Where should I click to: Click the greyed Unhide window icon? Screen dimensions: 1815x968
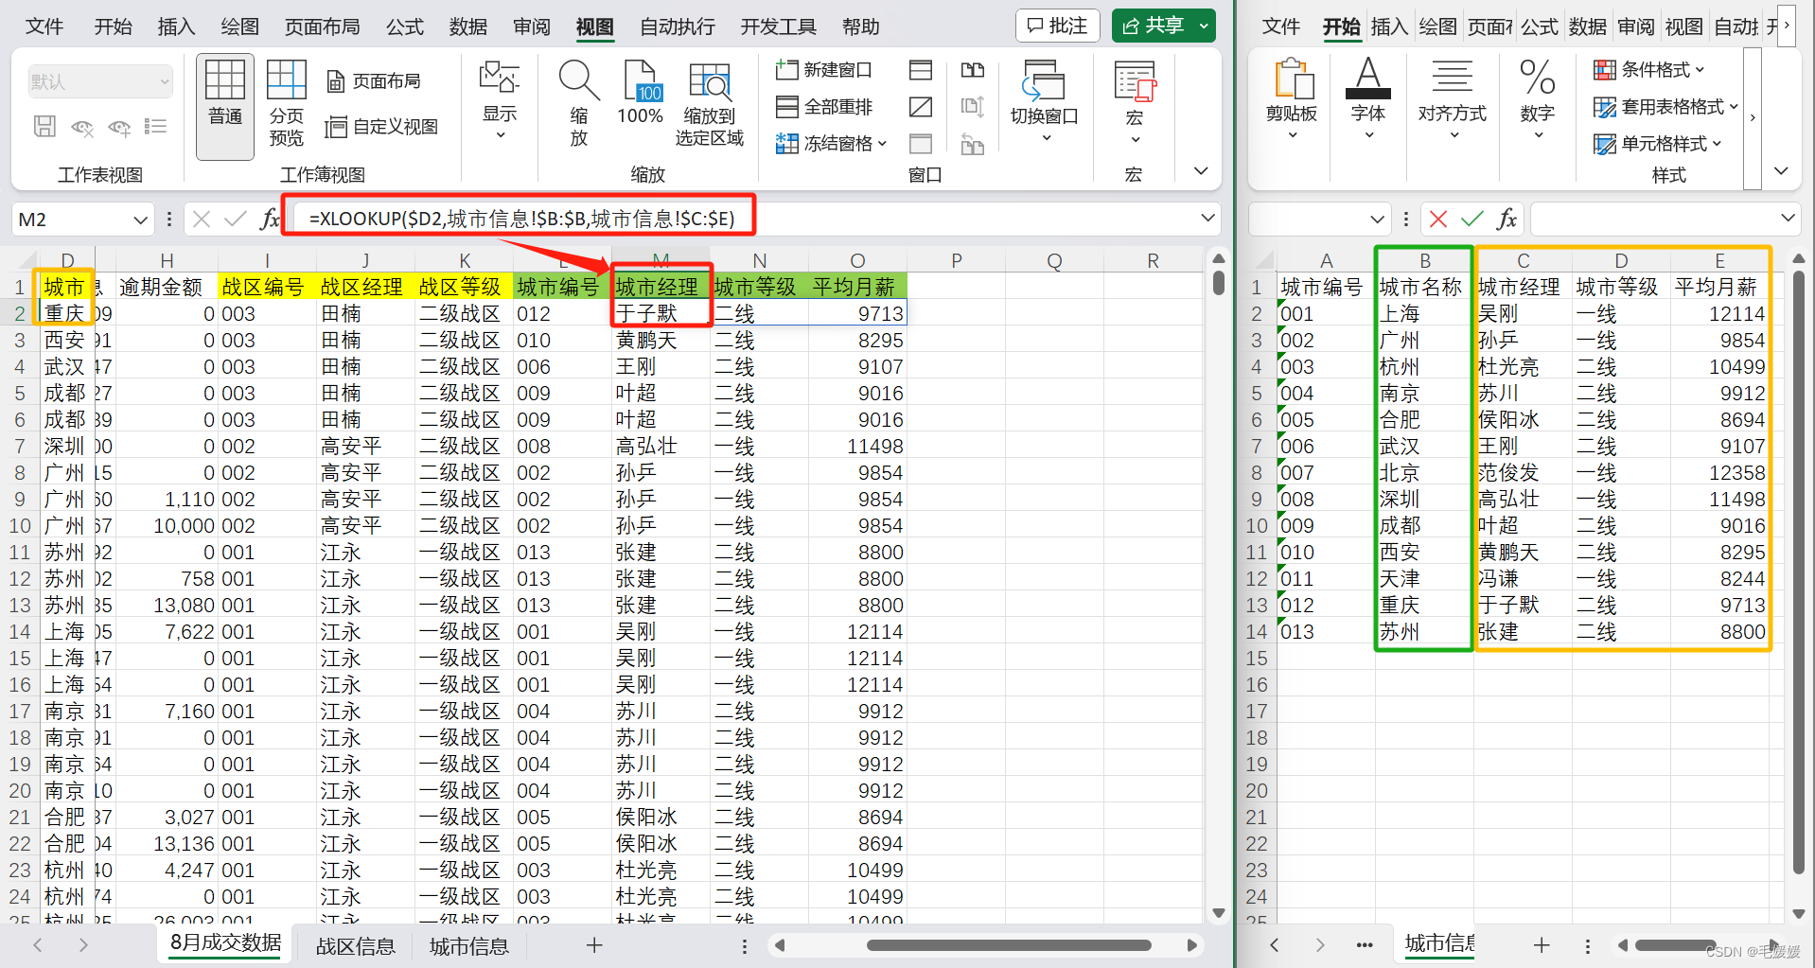coord(921,144)
